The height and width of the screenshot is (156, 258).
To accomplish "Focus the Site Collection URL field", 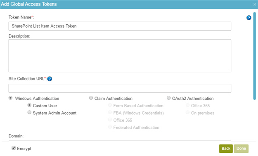I will click(x=120, y=88).
